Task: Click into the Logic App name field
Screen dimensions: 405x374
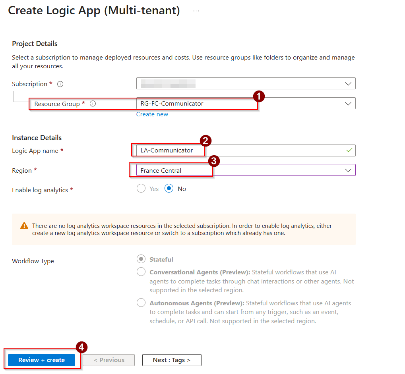Action: pos(238,150)
